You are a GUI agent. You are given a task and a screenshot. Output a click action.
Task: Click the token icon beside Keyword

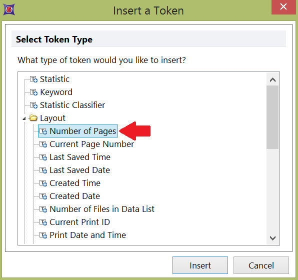click(x=33, y=92)
